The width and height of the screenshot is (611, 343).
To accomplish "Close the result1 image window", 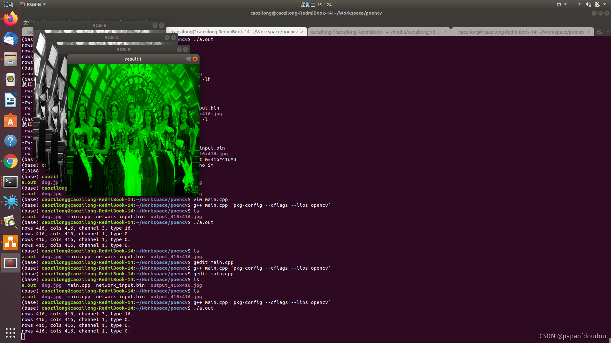I will [x=195, y=59].
